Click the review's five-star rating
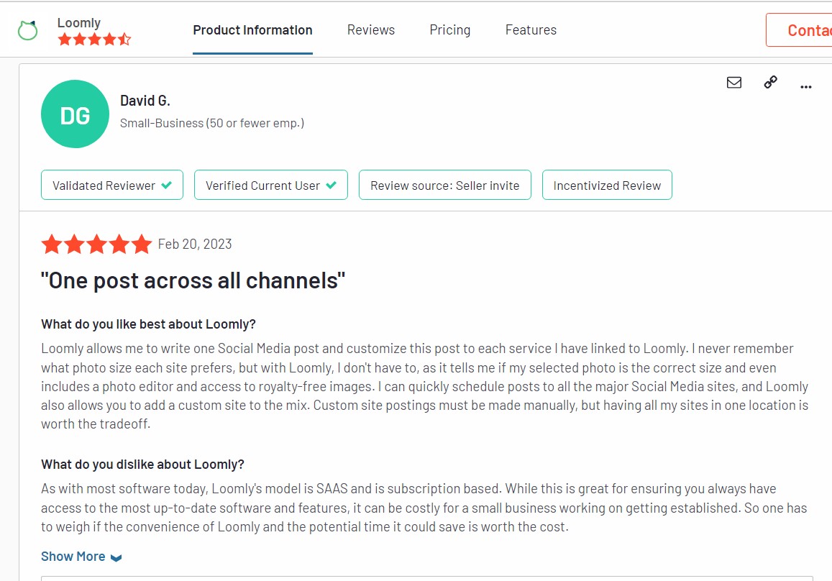Image resolution: width=832 pixels, height=581 pixels. click(x=96, y=244)
